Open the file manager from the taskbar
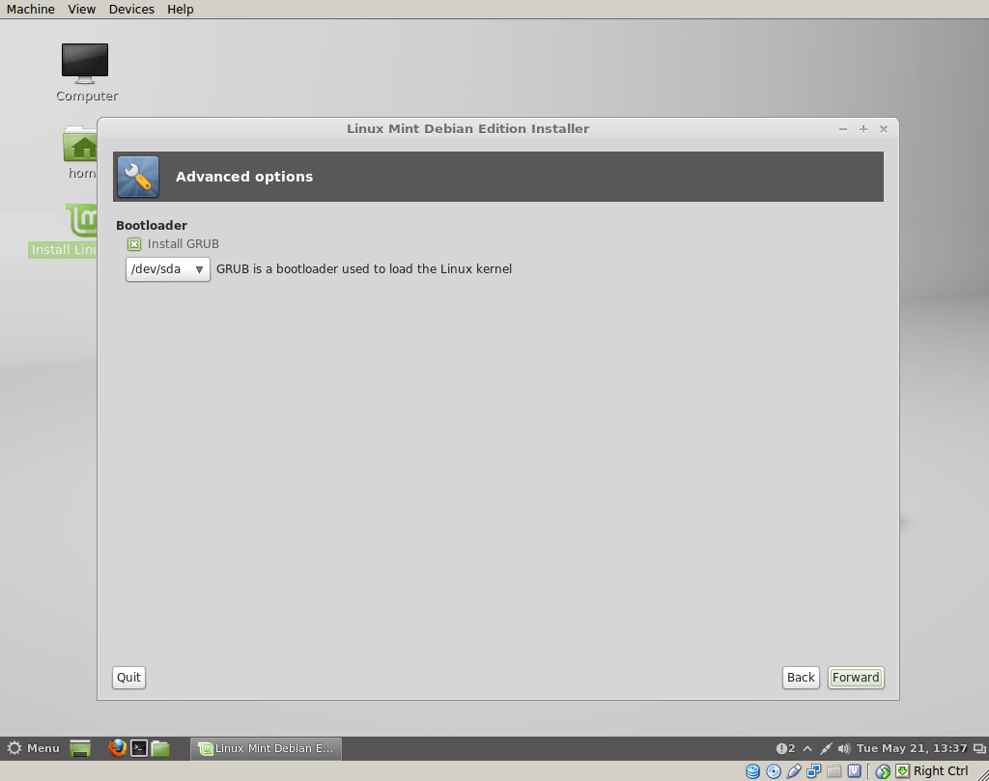 (x=160, y=748)
